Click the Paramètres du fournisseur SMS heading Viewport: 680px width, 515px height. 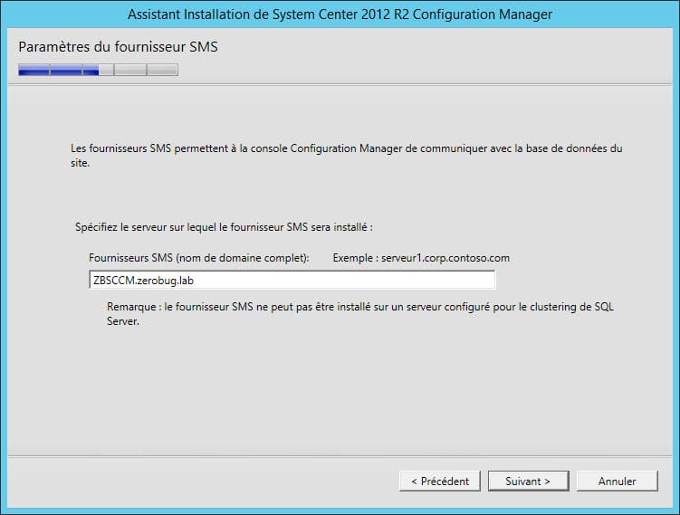118,47
